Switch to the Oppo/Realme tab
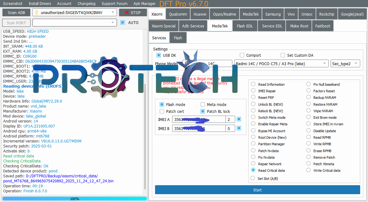Viewport: 368px width, 202px height. (224, 14)
